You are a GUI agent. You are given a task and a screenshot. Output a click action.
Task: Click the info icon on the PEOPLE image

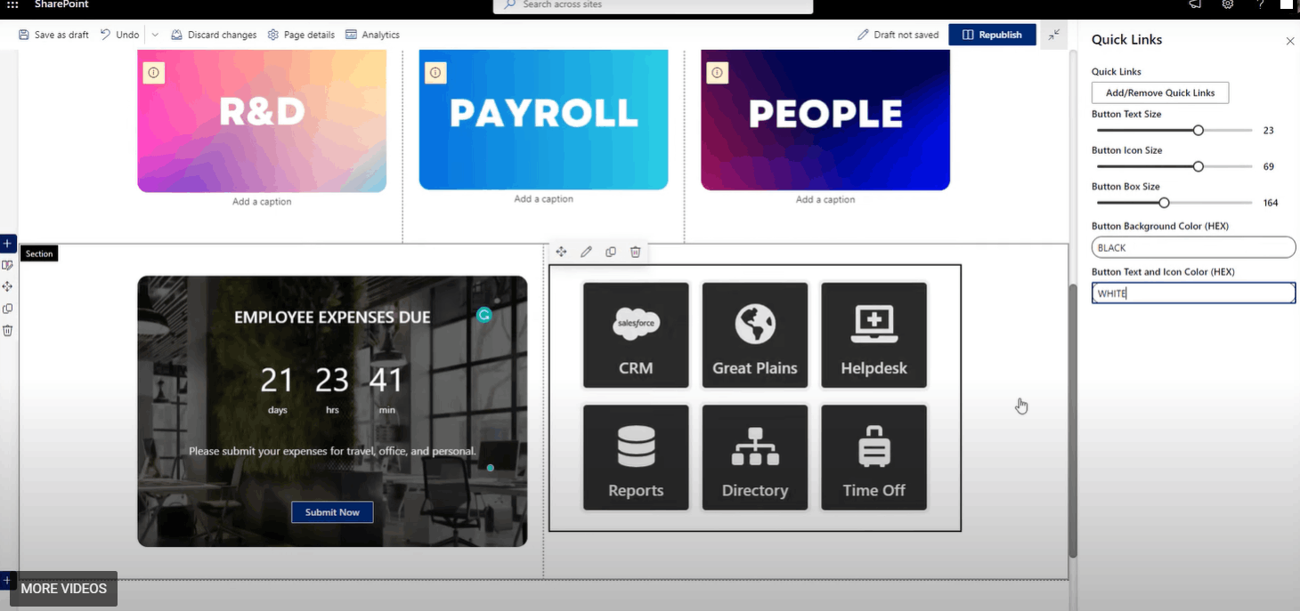click(718, 73)
